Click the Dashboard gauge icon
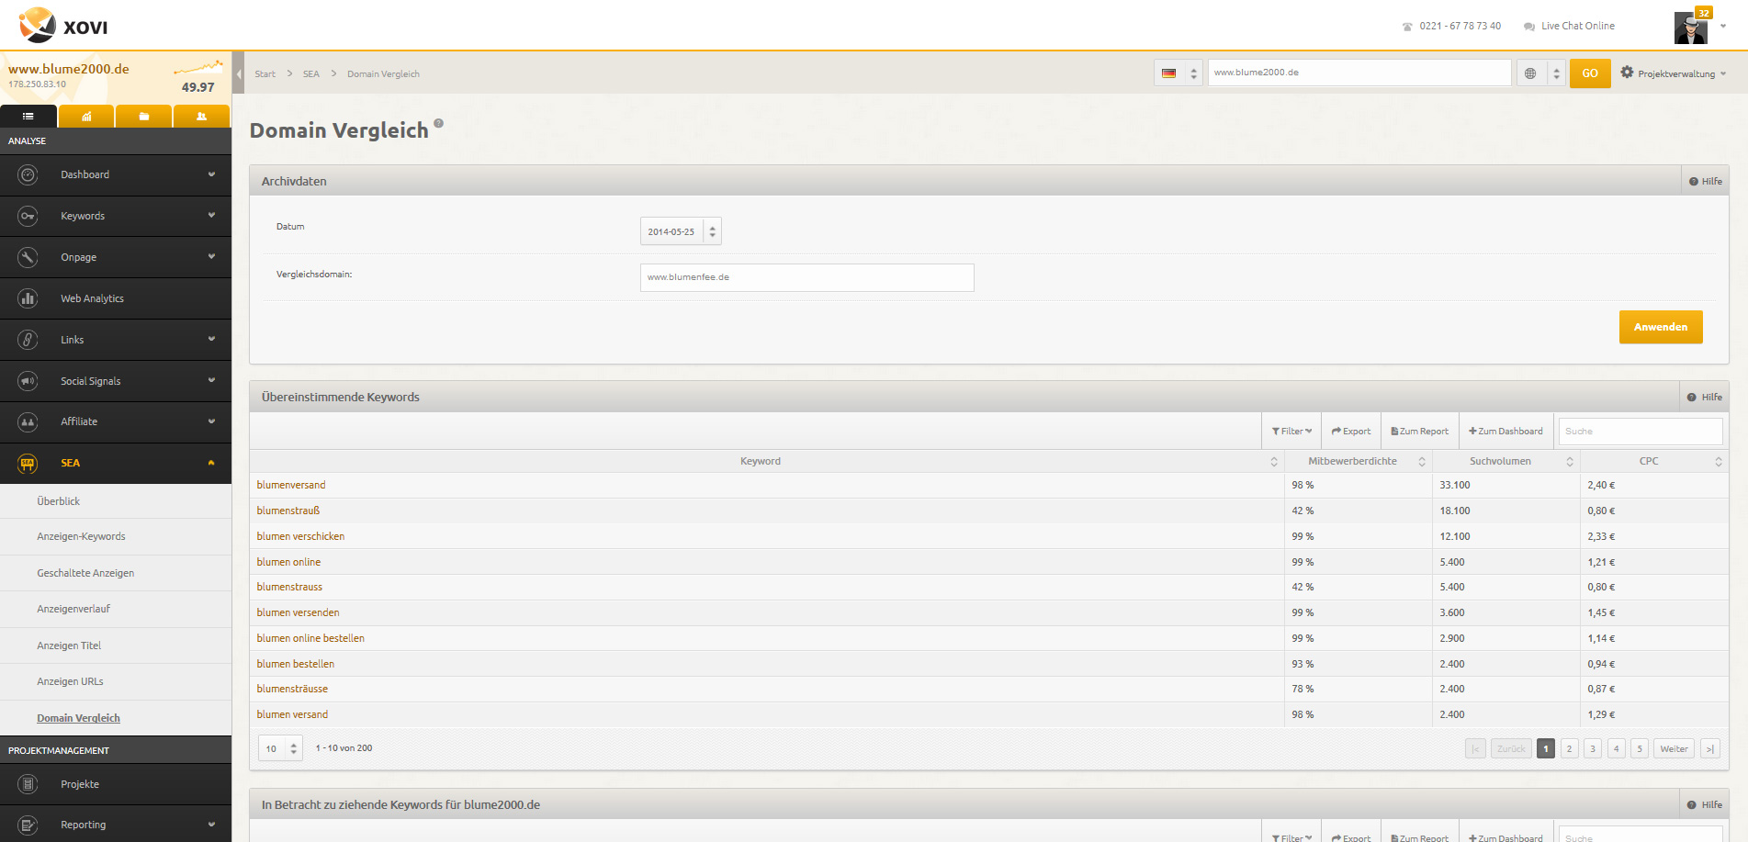The height and width of the screenshot is (842, 1748). (28, 174)
